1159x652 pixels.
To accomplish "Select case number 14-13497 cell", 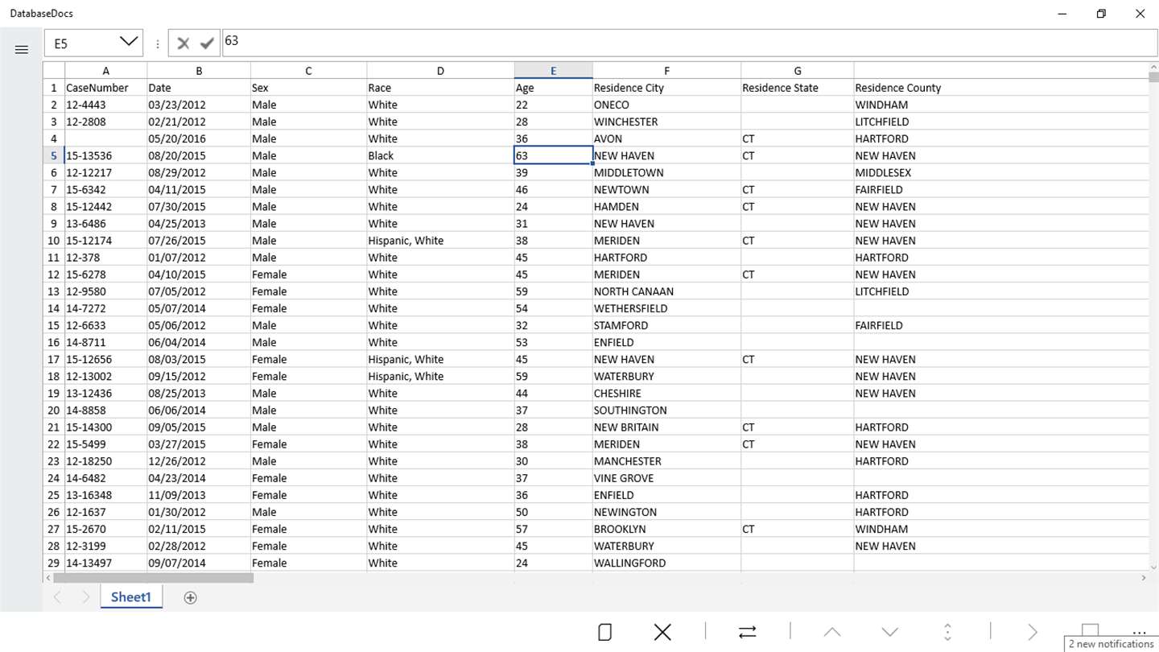I will [x=105, y=563].
